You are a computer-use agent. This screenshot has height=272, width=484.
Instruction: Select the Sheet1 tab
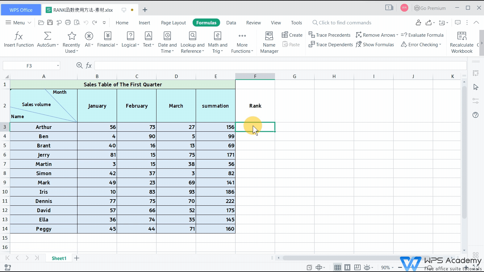59,258
